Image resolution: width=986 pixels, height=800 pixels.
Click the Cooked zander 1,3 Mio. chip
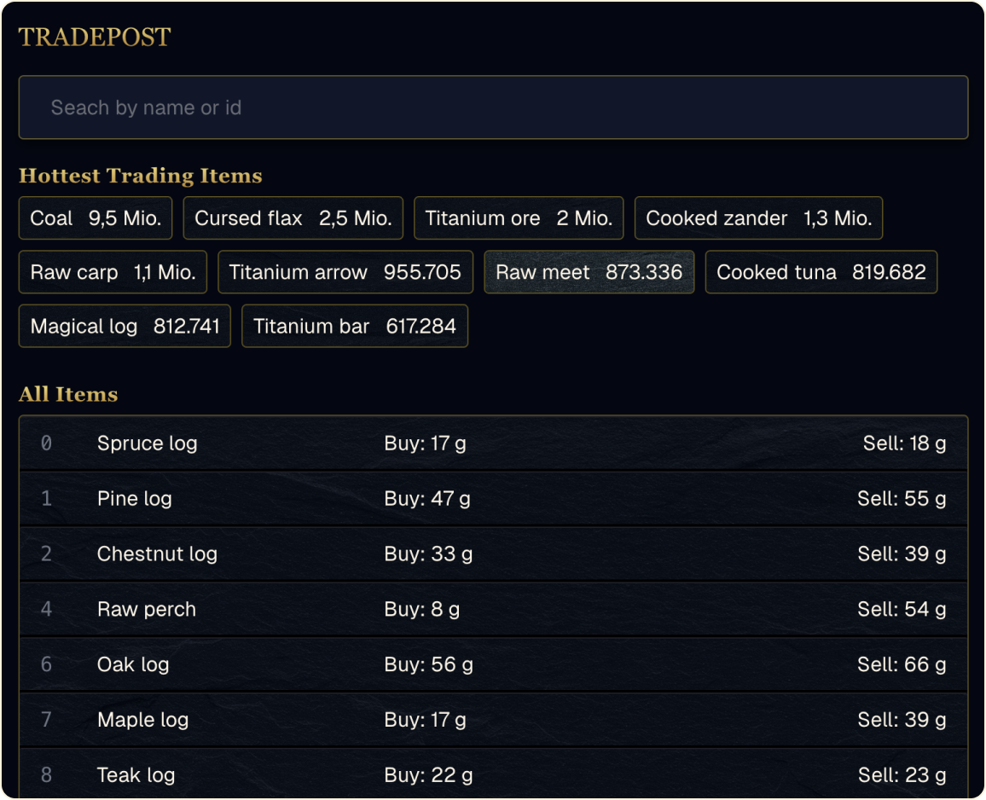point(758,218)
